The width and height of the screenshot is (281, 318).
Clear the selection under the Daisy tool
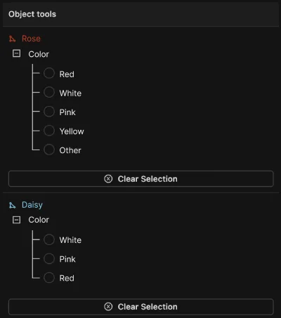point(141,307)
